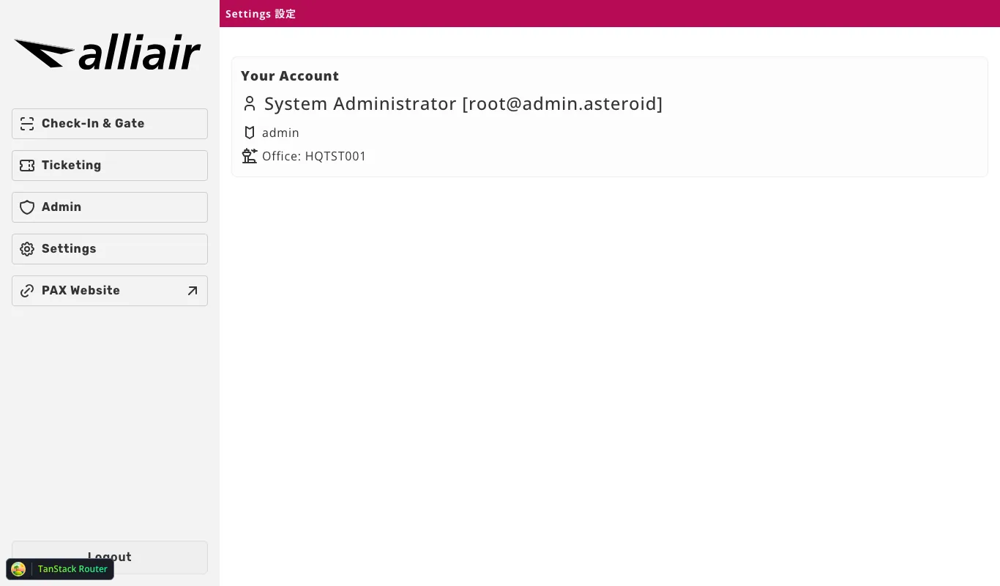Click the external arrow icon on PAX Website
Image resolution: width=1000 pixels, height=586 pixels.
click(x=193, y=291)
